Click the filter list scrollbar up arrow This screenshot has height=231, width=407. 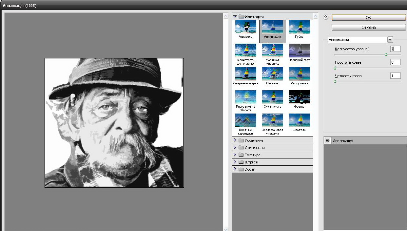316,16
